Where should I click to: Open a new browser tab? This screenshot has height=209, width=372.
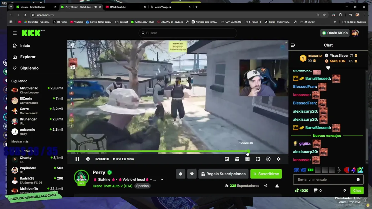point(196,7)
